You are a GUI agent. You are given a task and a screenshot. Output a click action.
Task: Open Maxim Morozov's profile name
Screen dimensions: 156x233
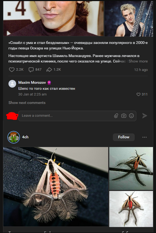pos(32,82)
